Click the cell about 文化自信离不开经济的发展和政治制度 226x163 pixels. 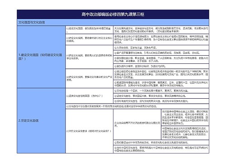click(137, 125)
